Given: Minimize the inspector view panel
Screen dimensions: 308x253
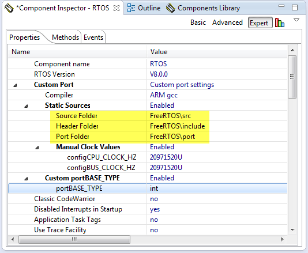Looking at the screenshot, I should pos(281,6).
